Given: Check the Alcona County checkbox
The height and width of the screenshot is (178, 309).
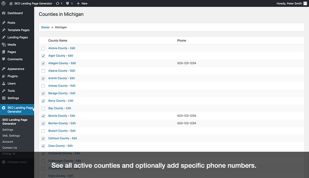Looking at the screenshot, I should 43,48.
